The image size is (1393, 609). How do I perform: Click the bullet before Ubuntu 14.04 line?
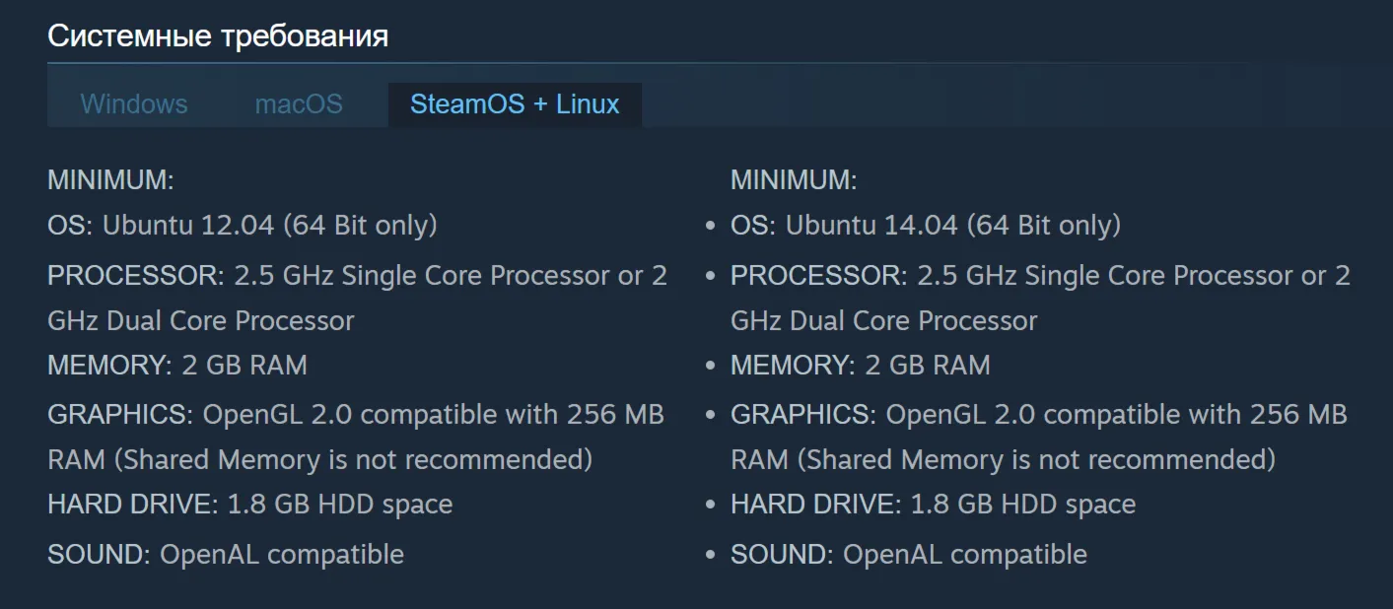click(x=711, y=228)
